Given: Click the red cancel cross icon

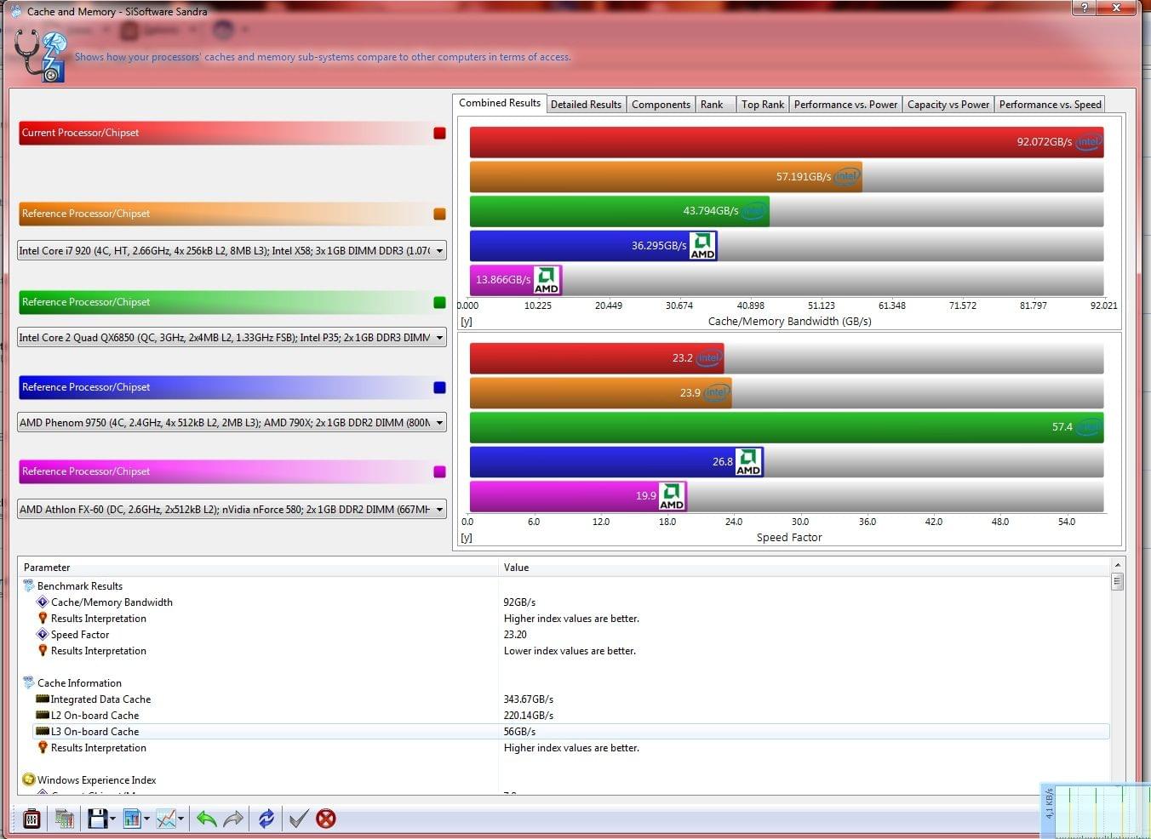Looking at the screenshot, I should 325,819.
